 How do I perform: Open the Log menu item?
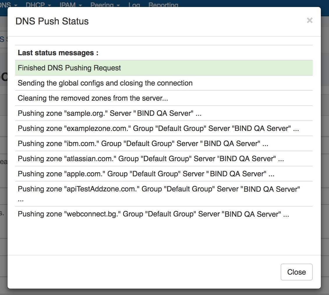134,5
